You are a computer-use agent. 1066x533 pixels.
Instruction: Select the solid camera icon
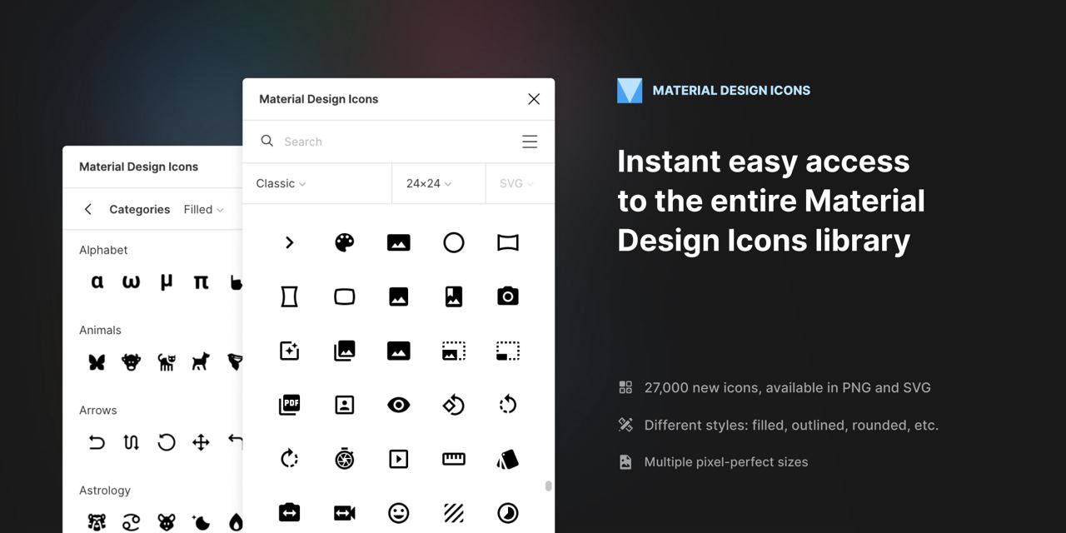[x=508, y=296]
